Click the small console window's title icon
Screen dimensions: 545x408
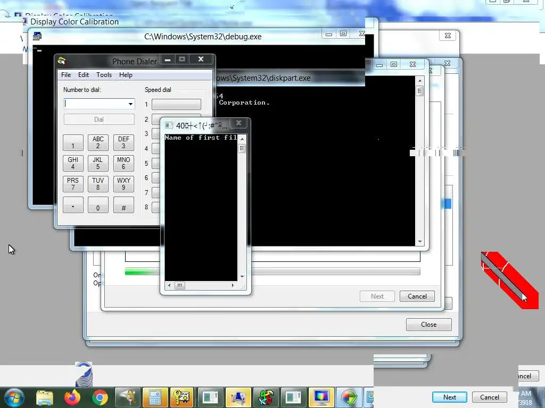pos(169,125)
